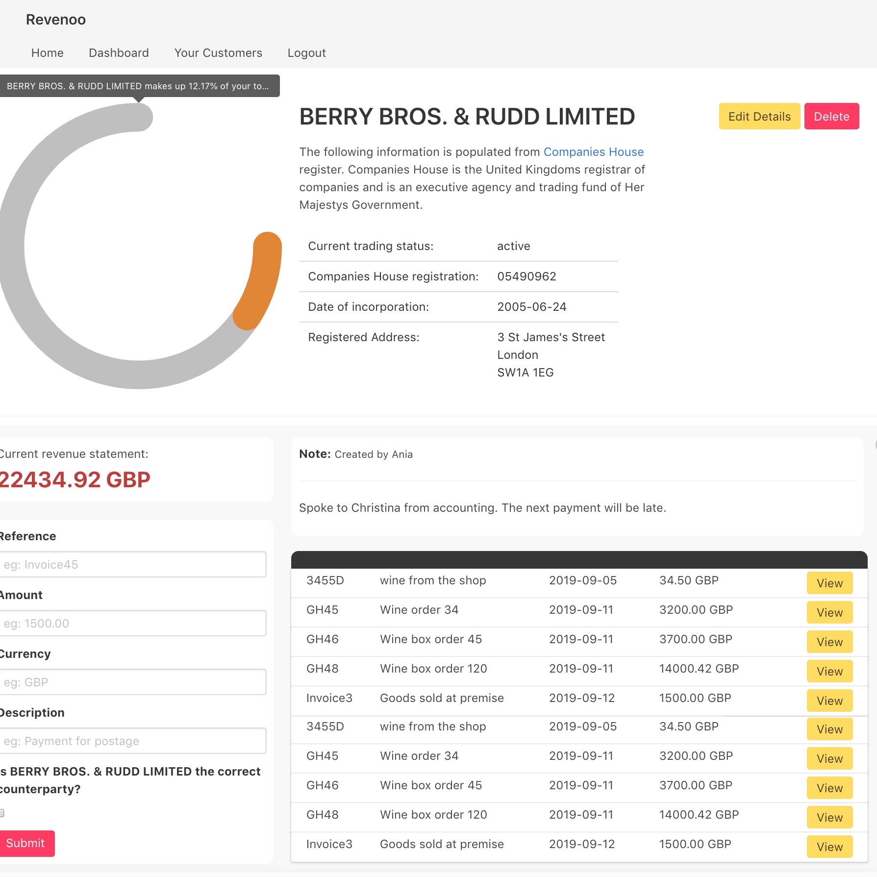877x877 pixels.
Task: Click the trading status value active
Action: coord(513,246)
